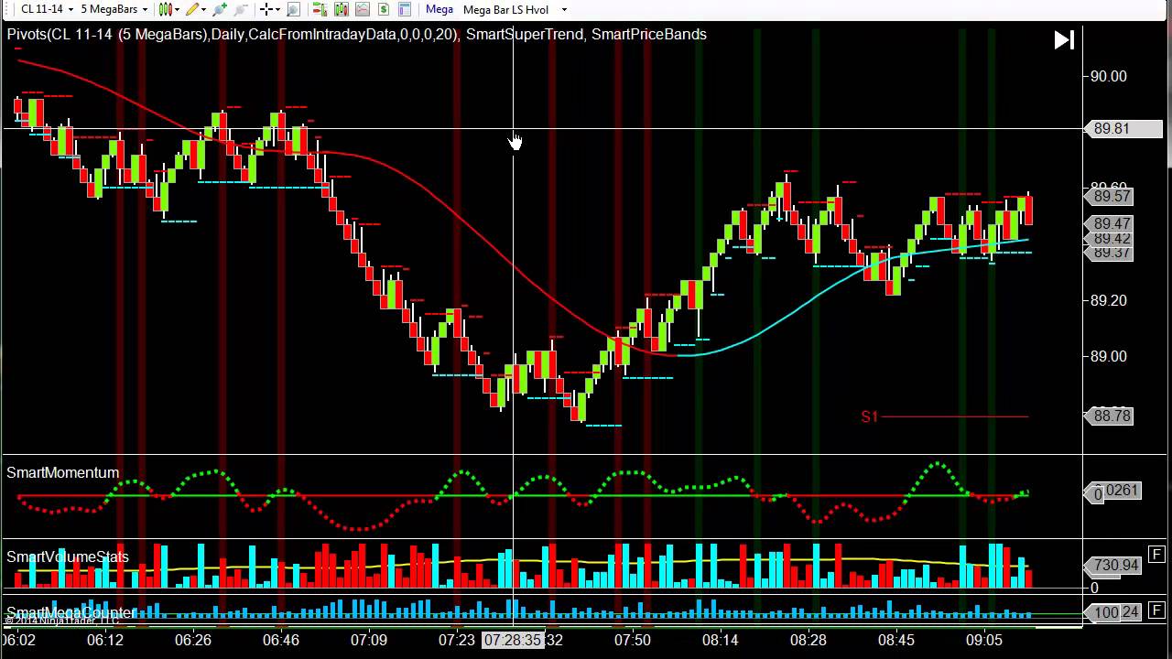This screenshot has width=1172, height=659.
Task: Click the SmartMegaCounter panel label
Action: pos(71,611)
